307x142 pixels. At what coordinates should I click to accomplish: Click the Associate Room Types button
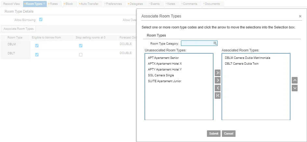tap(19, 29)
